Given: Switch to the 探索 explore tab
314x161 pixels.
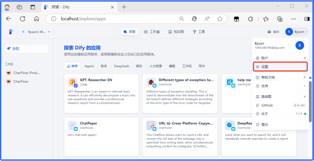Looking at the screenshot, I should tap(129, 32).
